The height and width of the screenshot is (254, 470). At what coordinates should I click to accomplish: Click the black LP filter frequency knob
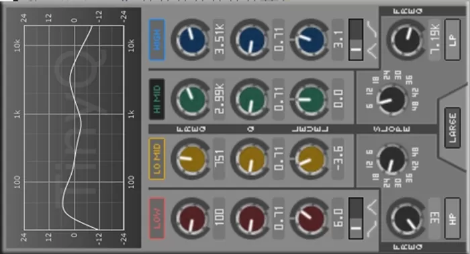point(406,40)
